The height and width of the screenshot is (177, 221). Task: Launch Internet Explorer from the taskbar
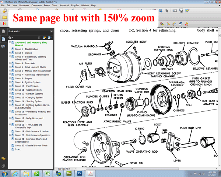(x=15, y=174)
